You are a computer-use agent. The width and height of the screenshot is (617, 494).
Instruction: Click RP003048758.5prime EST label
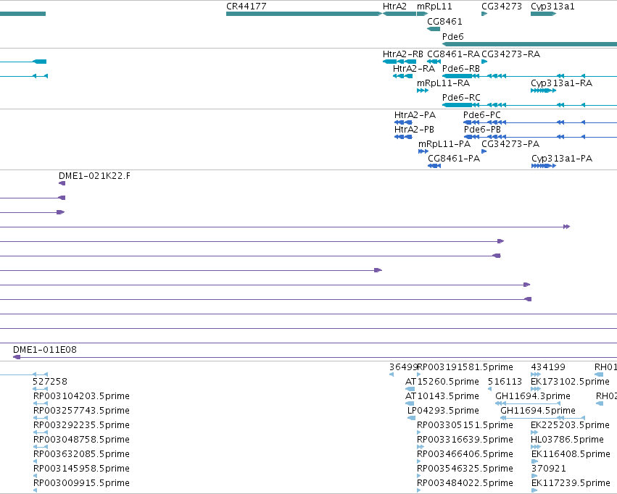click(x=81, y=440)
